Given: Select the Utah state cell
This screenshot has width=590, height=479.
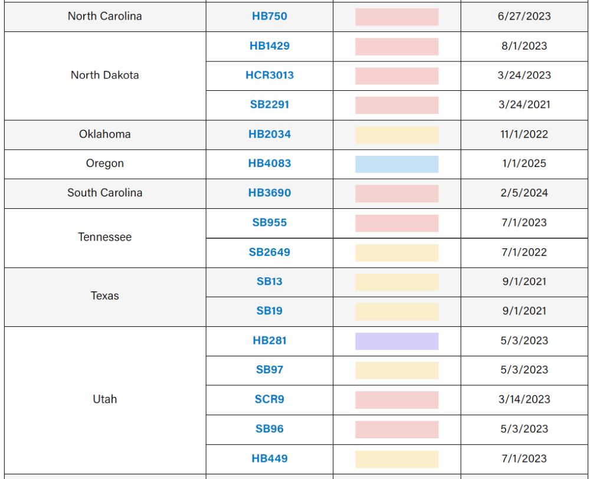Looking at the screenshot, I should (x=105, y=399).
